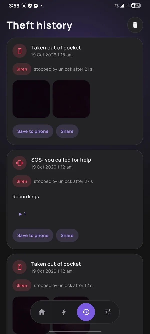Screen dimensions: 150x334
Task: Tap the battery indicator in status bar
Action: (136, 6)
